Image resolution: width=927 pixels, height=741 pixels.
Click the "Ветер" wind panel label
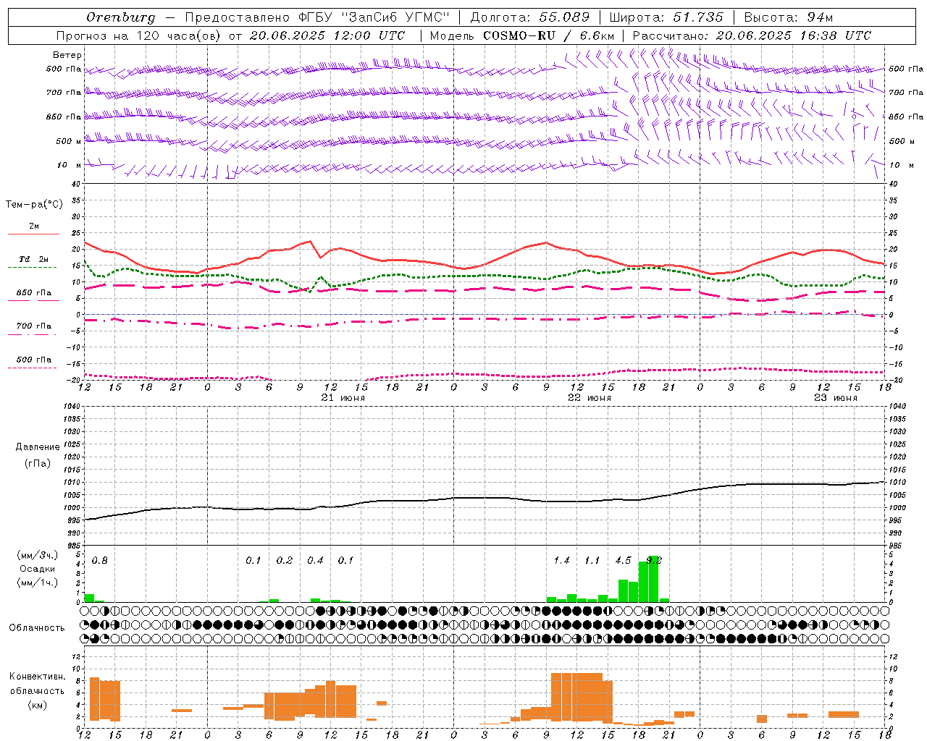tap(67, 55)
